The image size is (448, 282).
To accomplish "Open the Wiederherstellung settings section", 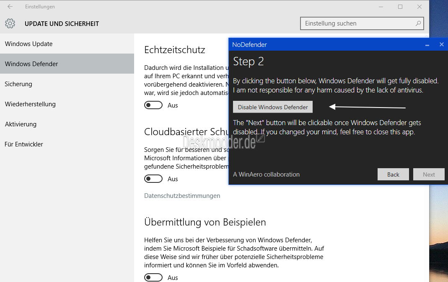I will (x=67, y=104).
